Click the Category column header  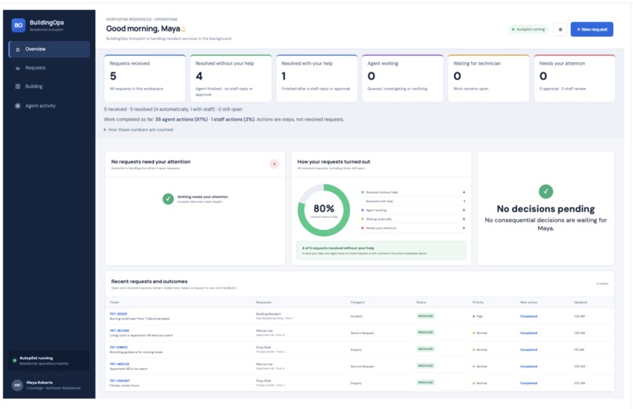point(357,302)
